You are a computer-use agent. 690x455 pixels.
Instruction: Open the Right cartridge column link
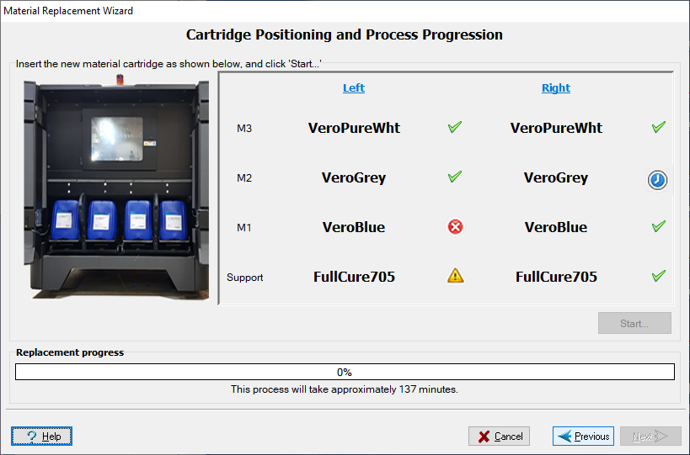(556, 88)
